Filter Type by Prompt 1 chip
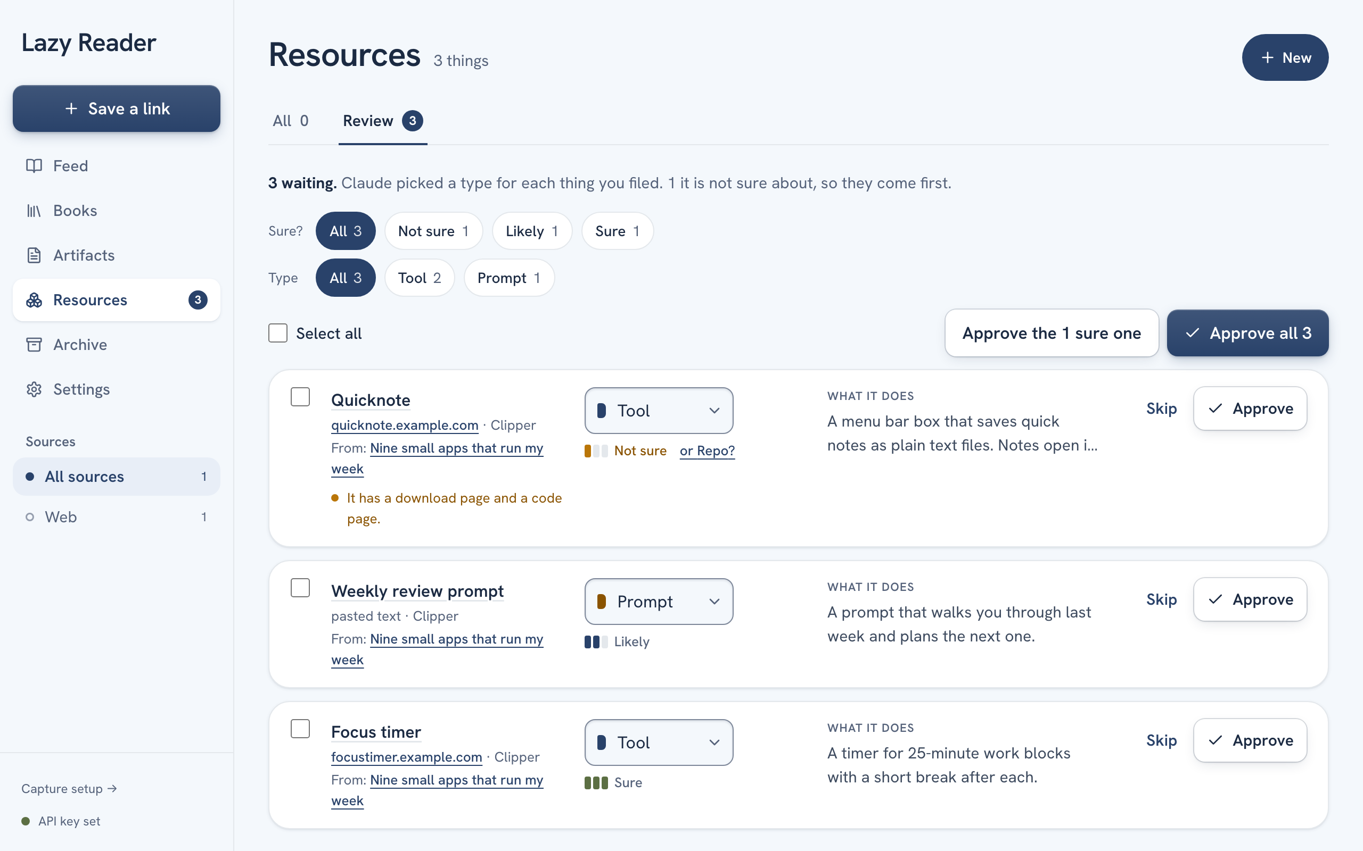 [x=508, y=278]
